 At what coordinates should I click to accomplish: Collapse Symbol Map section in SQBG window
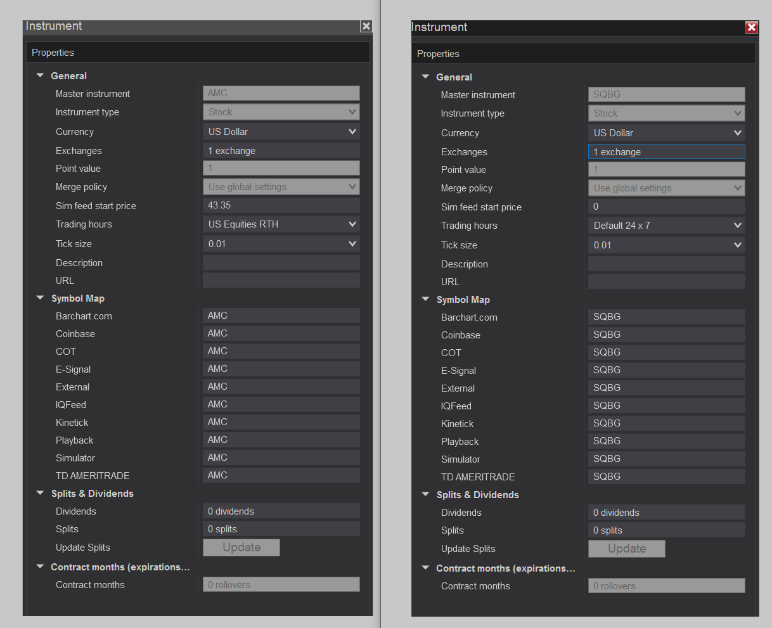(x=425, y=299)
